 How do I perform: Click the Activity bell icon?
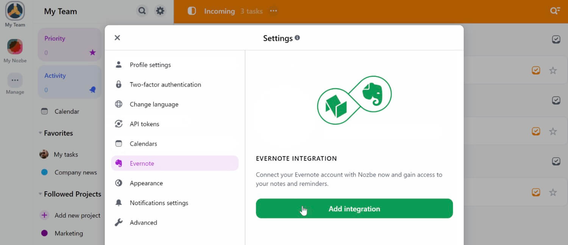[x=93, y=90]
